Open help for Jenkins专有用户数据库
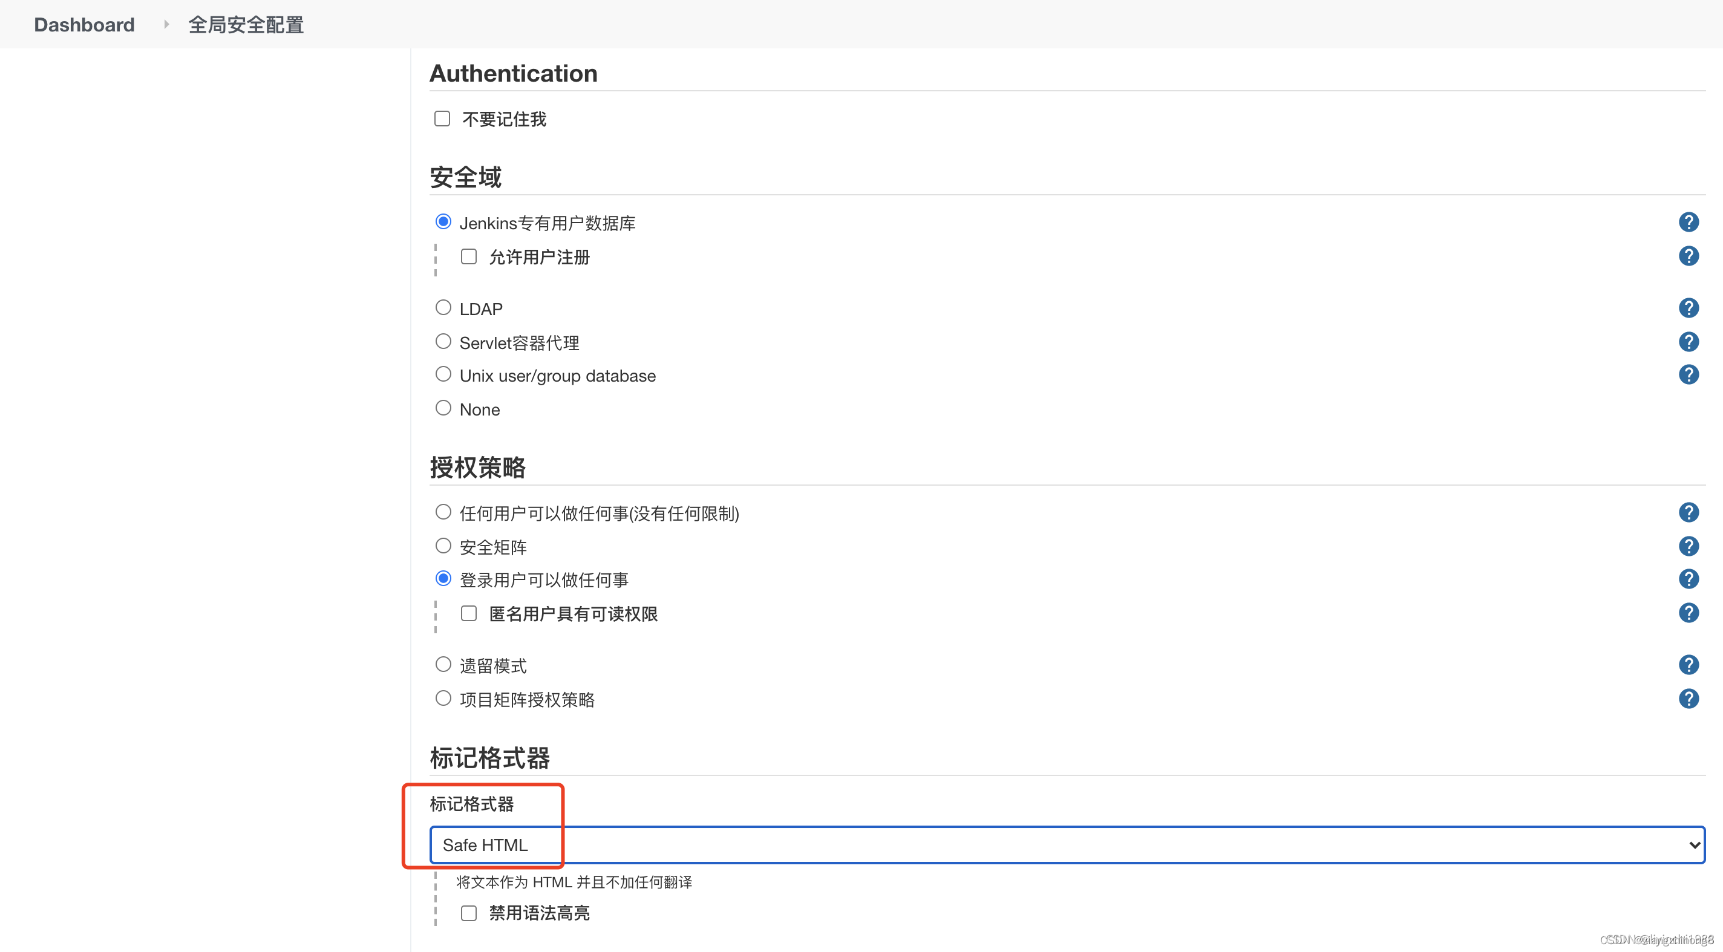Viewport: 1723px width, 952px height. pyautogui.click(x=1689, y=222)
